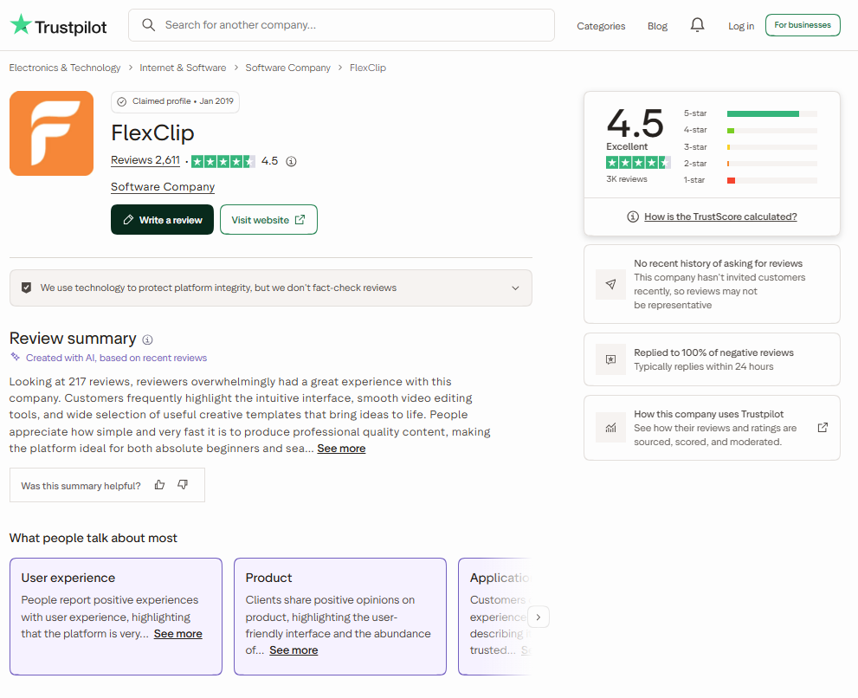858x698 pixels.
Task: Click the search magnifier icon
Action: [x=148, y=25]
